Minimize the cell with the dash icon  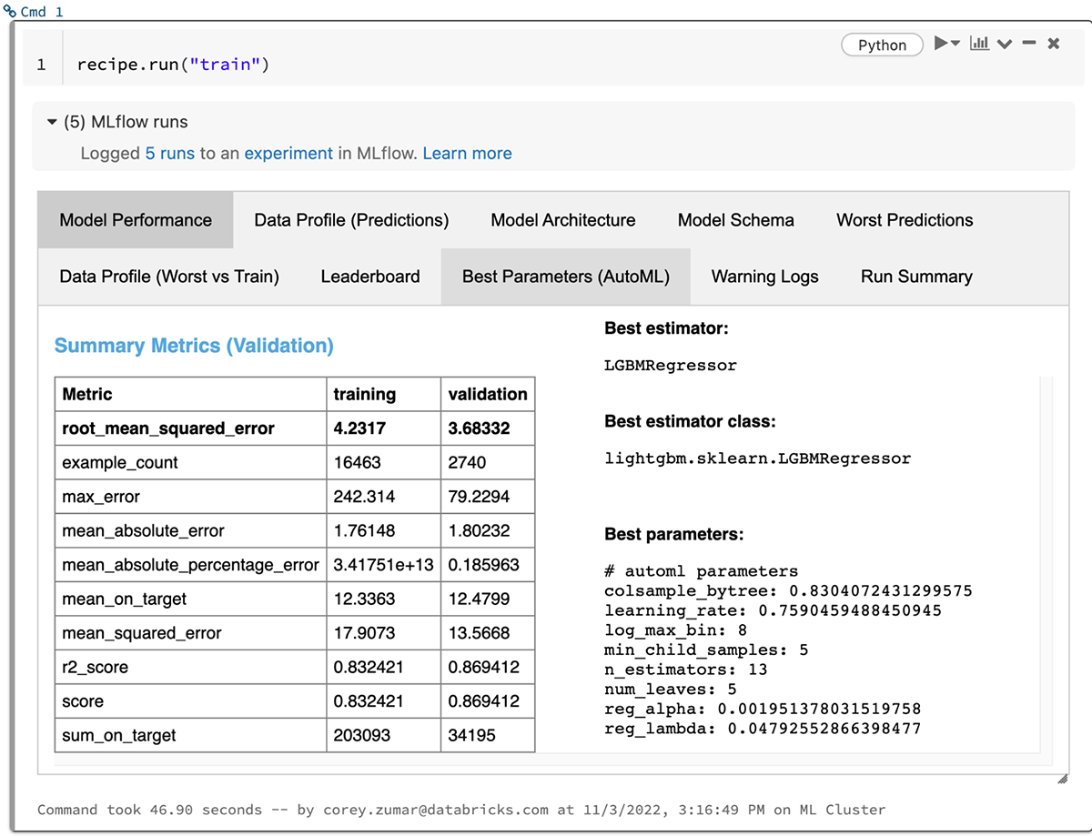click(1029, 44)
